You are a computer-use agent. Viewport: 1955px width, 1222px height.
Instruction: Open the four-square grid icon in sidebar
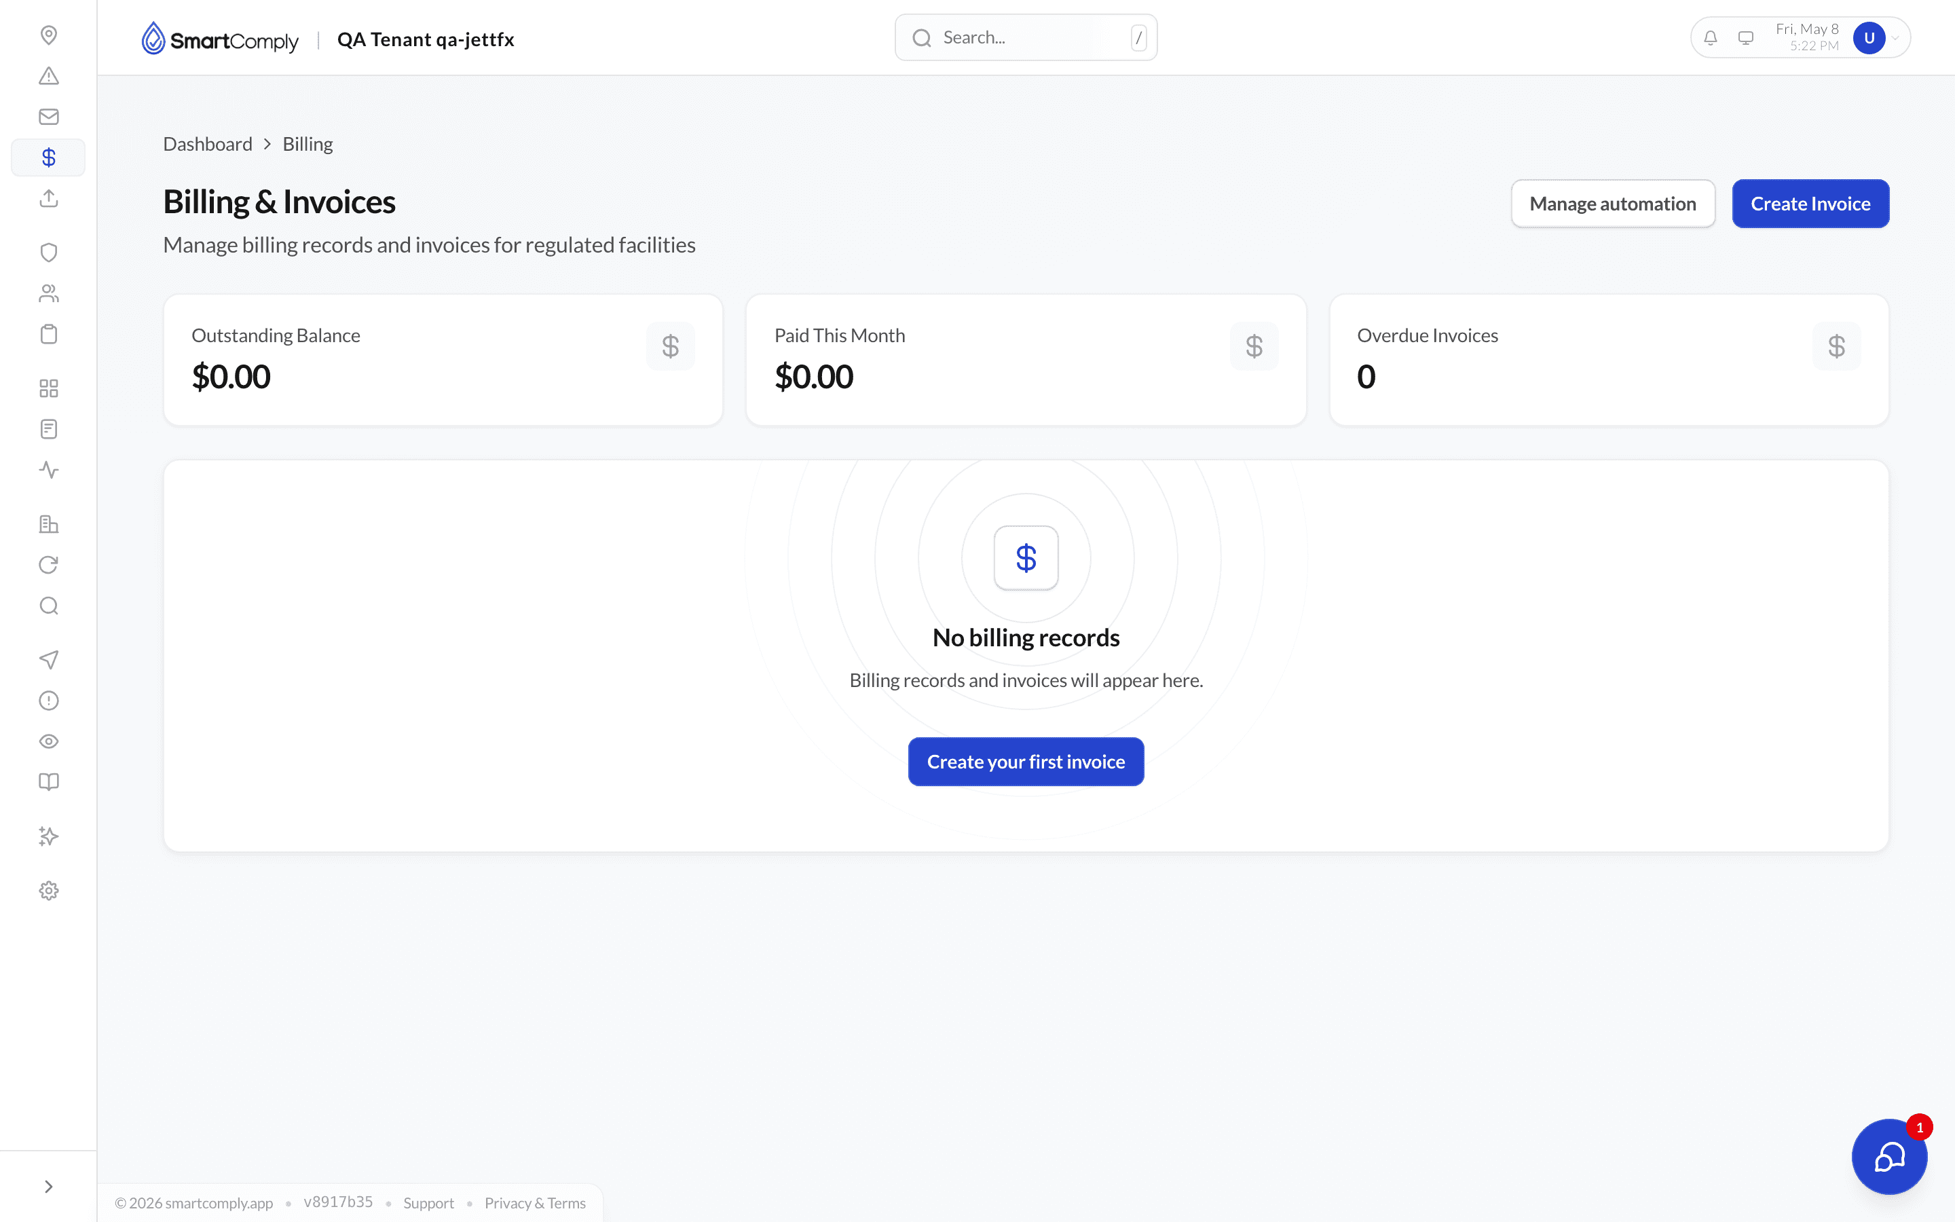48,389
